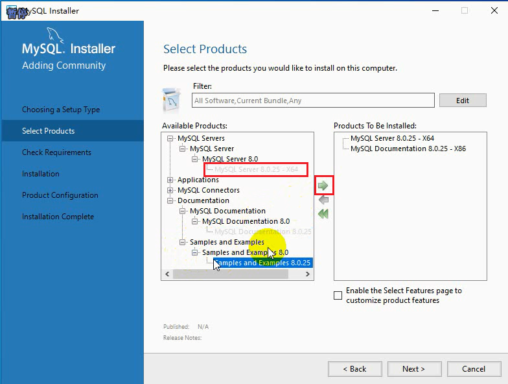Screen dimensions: 508x384
Task: Collapse the MySQL Servers tree node
Action: pos(170,139)
